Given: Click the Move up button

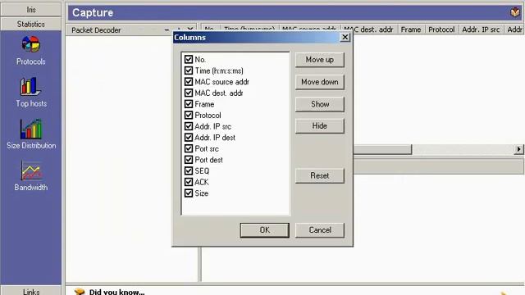Looking at the screenshot, I should [319, 60].
